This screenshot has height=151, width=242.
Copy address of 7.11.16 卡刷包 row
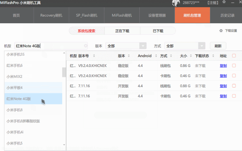223,96
